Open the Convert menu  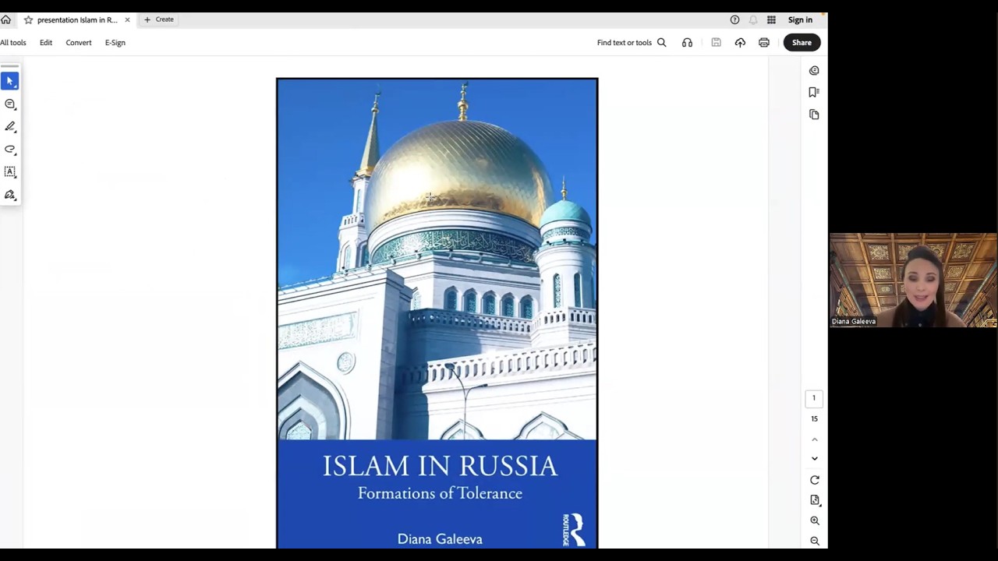tap(79, 43)
